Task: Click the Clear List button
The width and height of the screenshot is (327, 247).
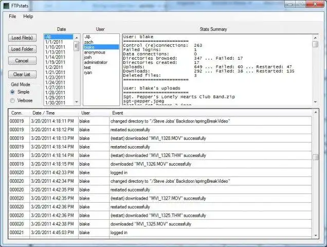Action: point(22,74)
